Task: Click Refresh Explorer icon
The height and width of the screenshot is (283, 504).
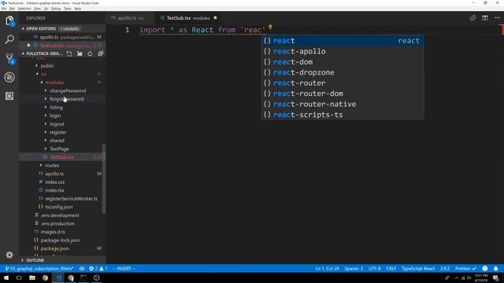Action: point(90,53)
